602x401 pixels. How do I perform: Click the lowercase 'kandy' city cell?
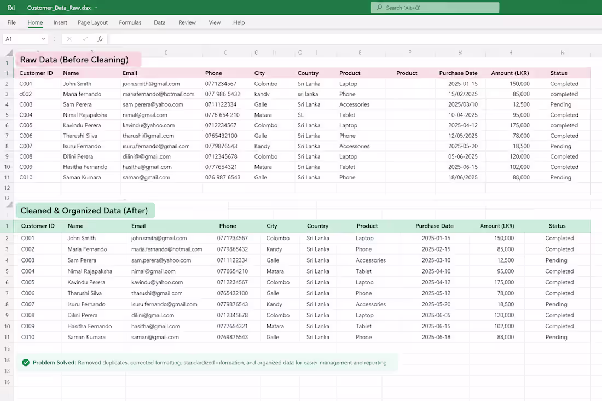(x=262, y=94)
